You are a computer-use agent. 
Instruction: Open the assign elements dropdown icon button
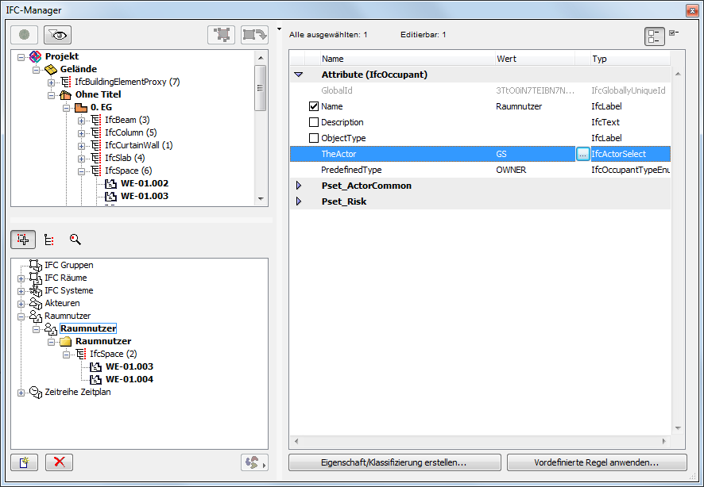pyautogui.click(x=254, y=462)
